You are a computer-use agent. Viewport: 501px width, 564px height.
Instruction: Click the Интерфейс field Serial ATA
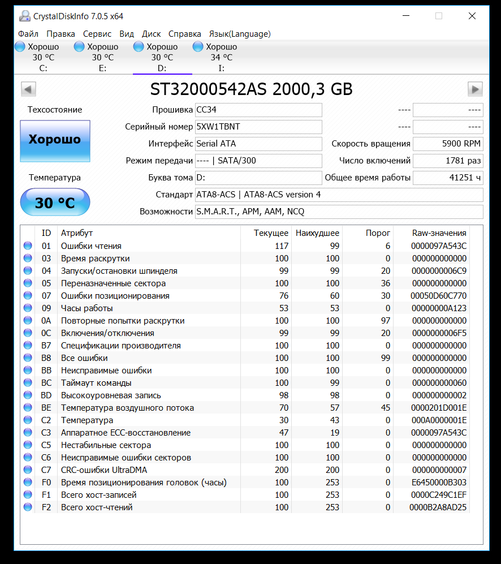(x=258, y=144)
